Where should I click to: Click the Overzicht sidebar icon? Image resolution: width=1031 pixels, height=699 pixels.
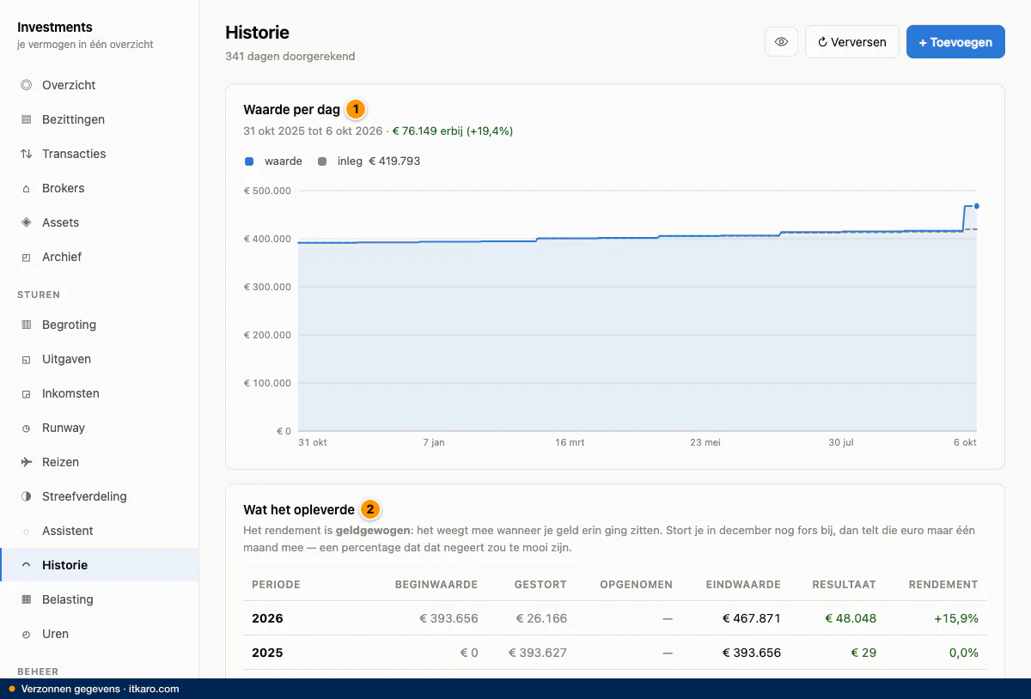point(26,85)
